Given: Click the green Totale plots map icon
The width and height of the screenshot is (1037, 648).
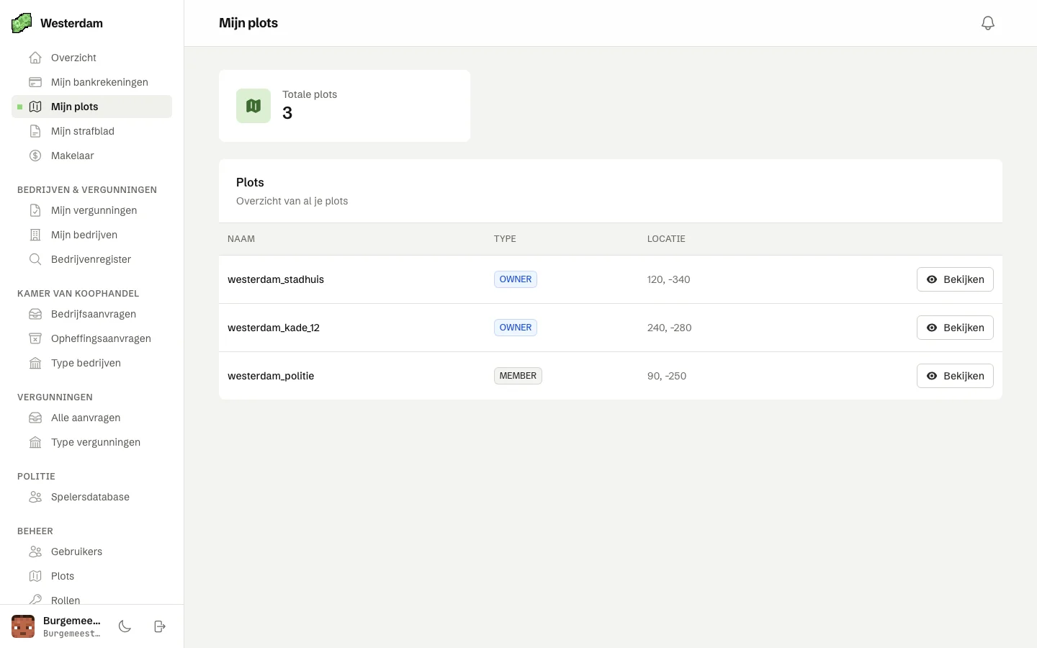Looking at the screenshot, I should [253, 106].
